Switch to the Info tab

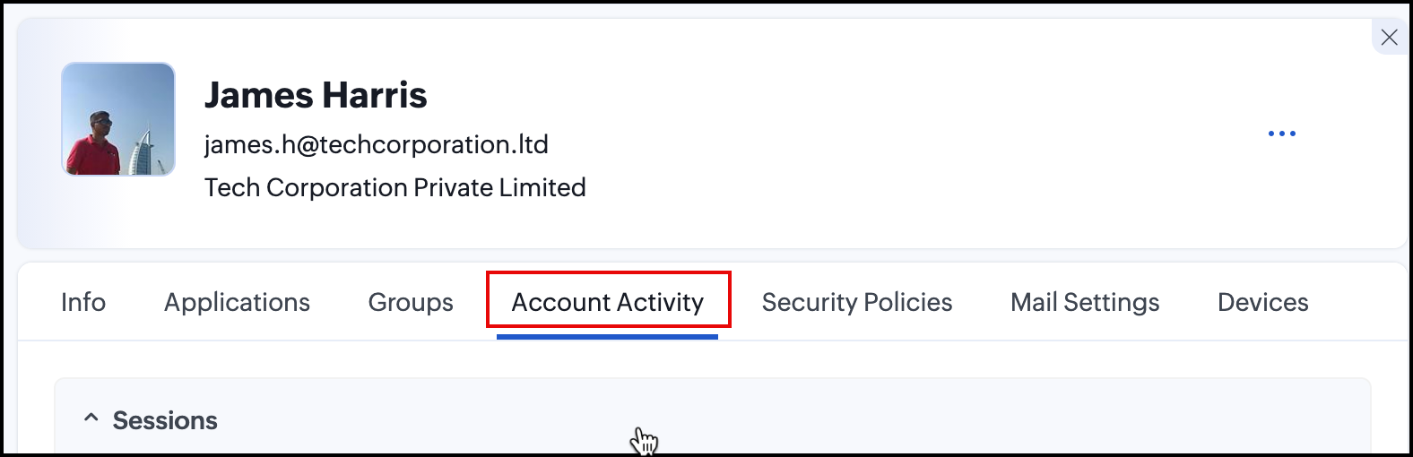point(83,302)
